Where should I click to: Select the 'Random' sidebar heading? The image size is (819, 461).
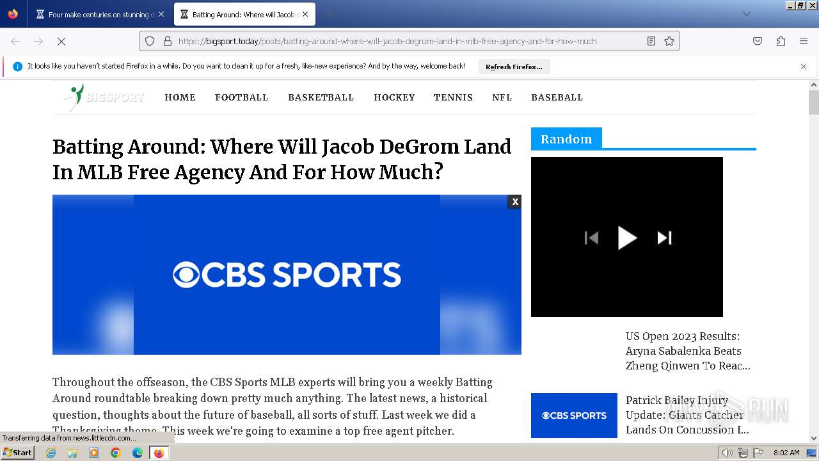(566, 139)
